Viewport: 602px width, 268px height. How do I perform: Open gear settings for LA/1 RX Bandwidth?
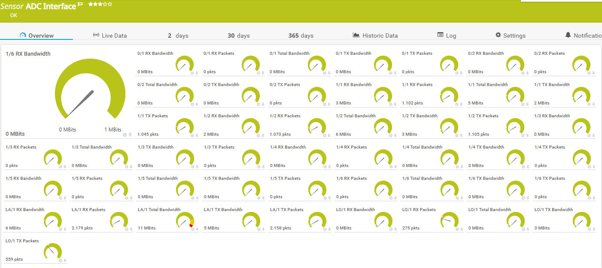point(60,229)
